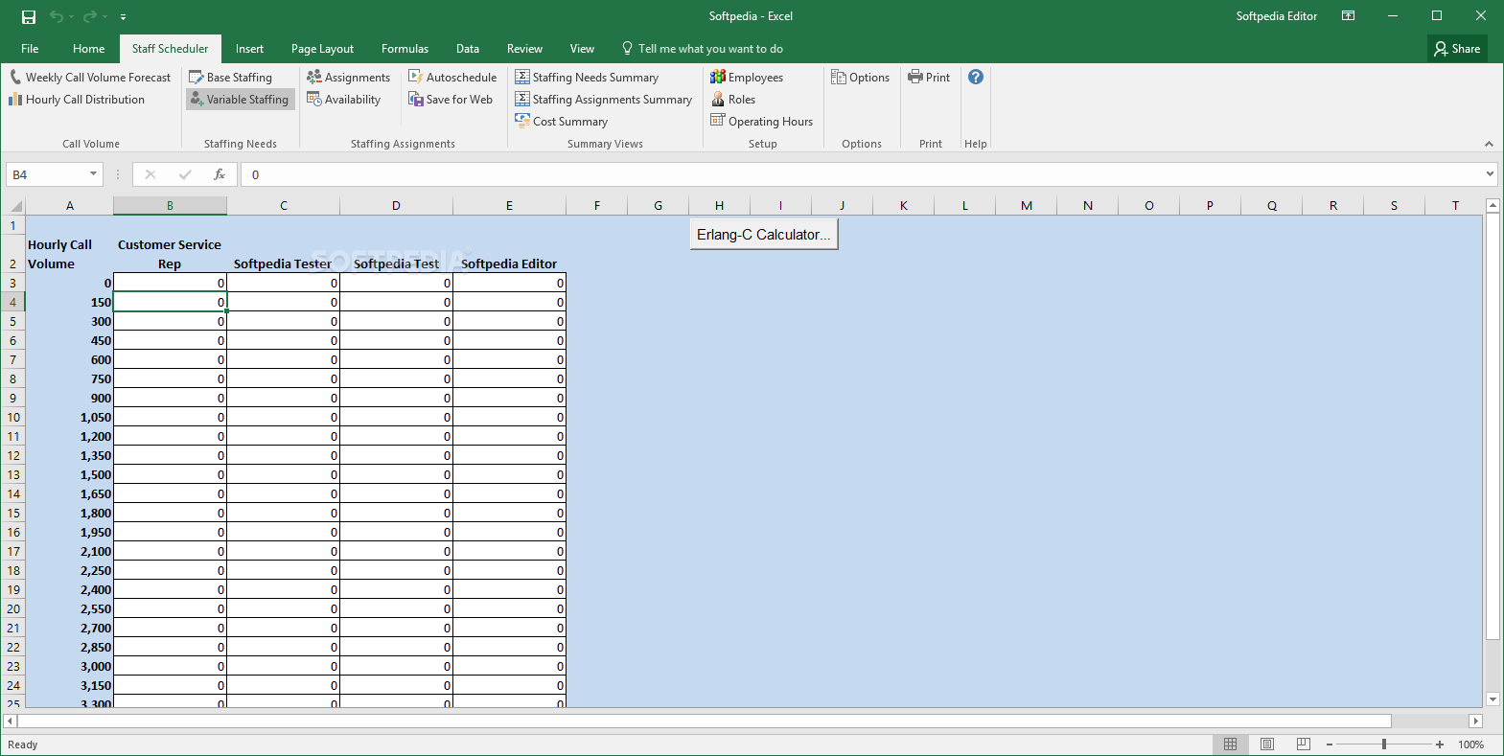Screen dimensions: 1504x756
Task: Open Operating Hours setup
Action: (762, 122)
